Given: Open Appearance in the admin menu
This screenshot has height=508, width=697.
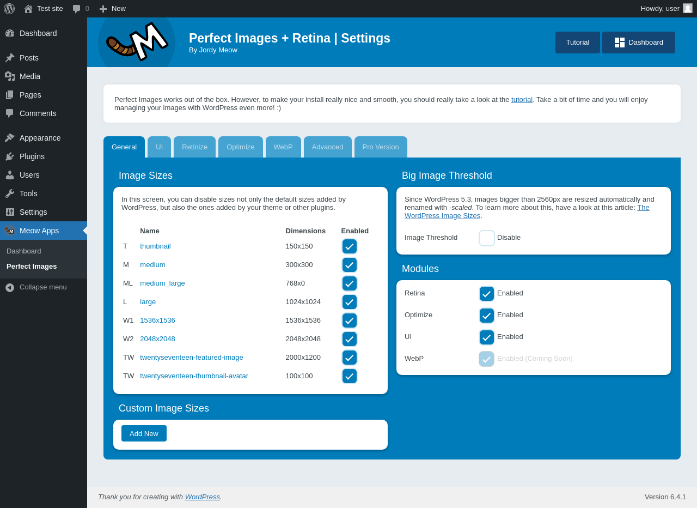Looking at the screenshot, I should click(x=44, y=138).
